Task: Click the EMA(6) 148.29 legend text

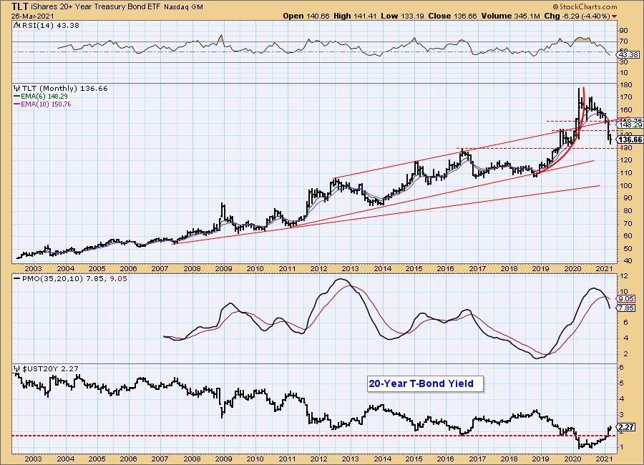Action: 44,96
